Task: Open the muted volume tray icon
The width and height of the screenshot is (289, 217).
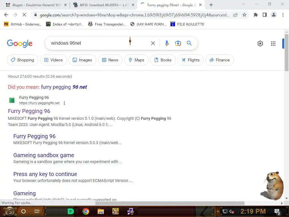Action: 231,212
